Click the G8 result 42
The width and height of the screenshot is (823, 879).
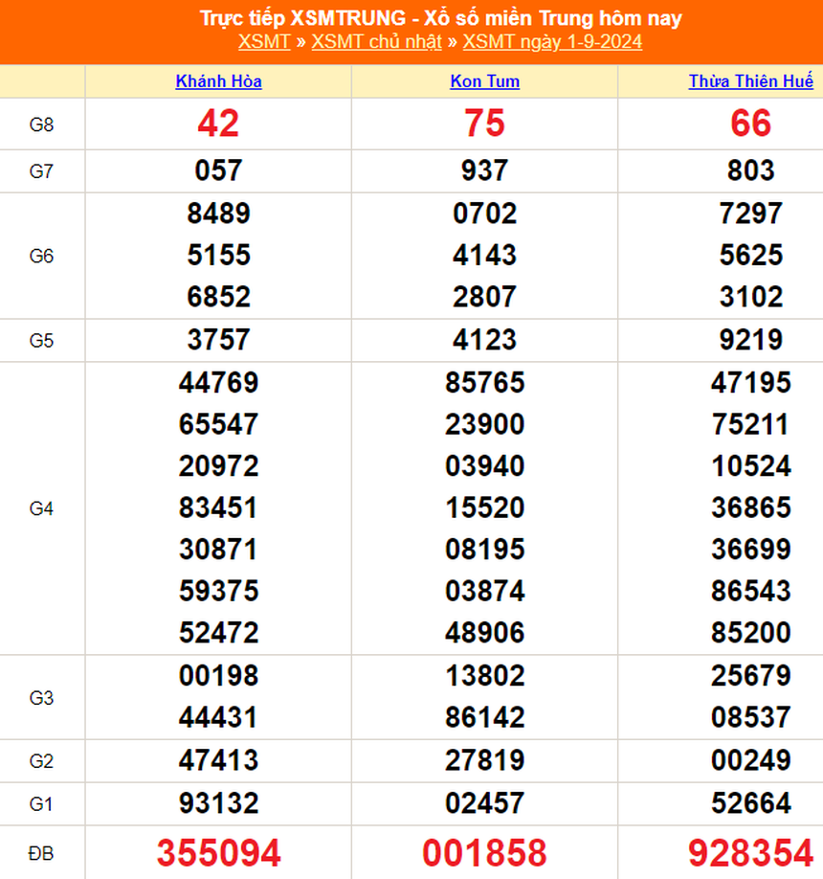coord(218,124)
